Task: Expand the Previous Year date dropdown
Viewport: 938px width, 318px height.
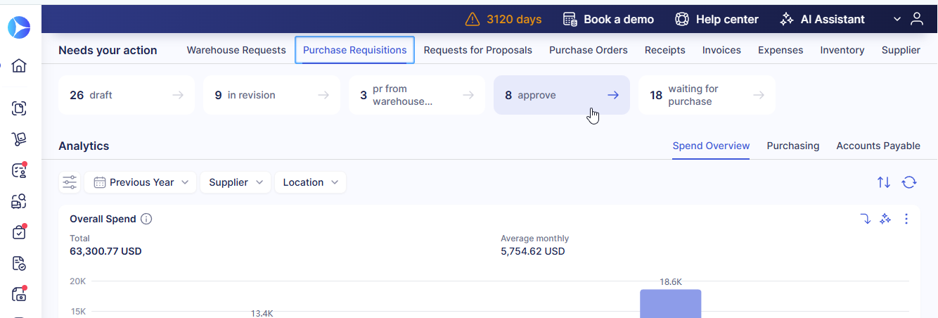Action: [x=141, y=182]
